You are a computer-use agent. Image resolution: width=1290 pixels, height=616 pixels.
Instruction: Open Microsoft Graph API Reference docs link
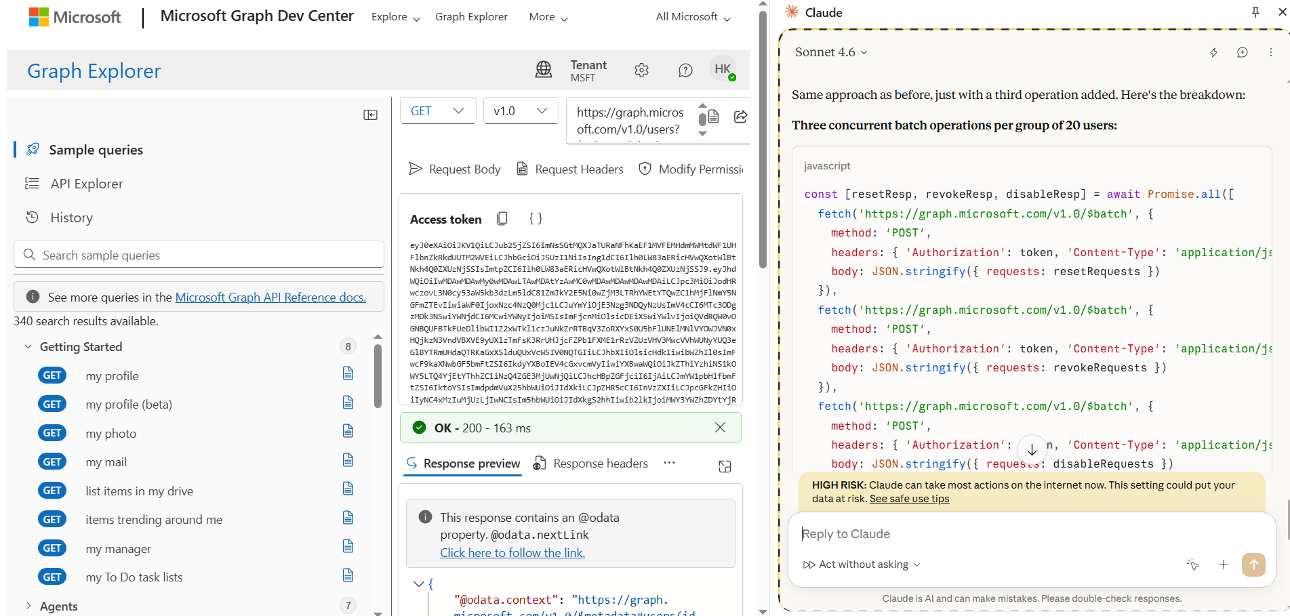270,297
